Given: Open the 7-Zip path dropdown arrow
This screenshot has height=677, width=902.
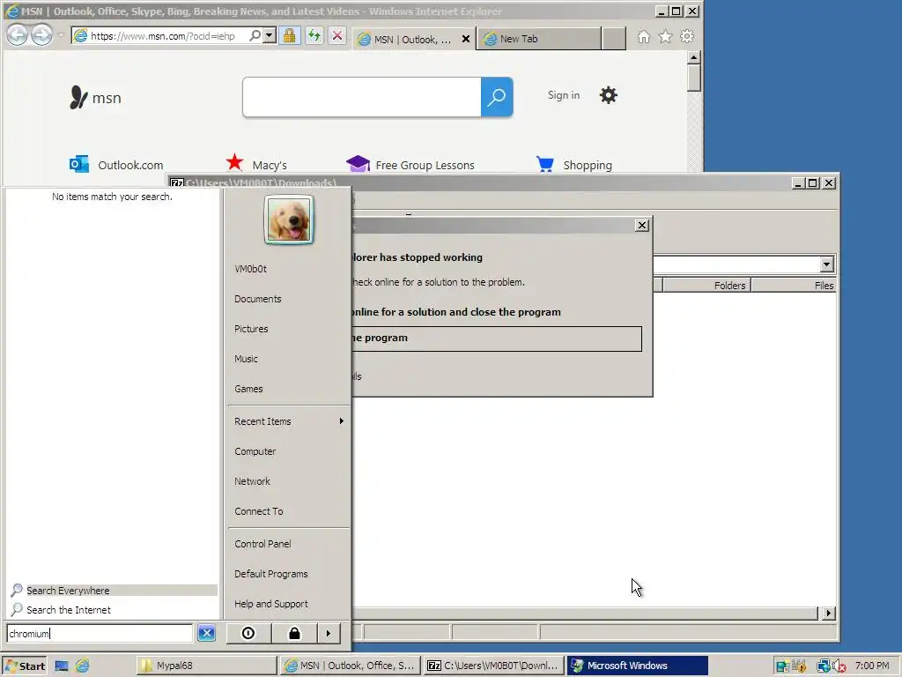Looking at the screenshot, I should 826,264.
